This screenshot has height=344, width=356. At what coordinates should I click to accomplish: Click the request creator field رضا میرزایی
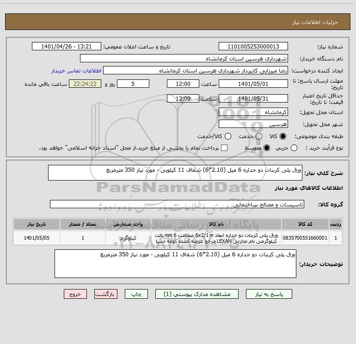tap(196, 71)
